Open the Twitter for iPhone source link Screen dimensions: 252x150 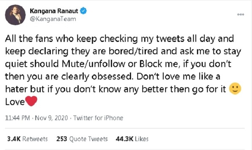coord(98,118)
